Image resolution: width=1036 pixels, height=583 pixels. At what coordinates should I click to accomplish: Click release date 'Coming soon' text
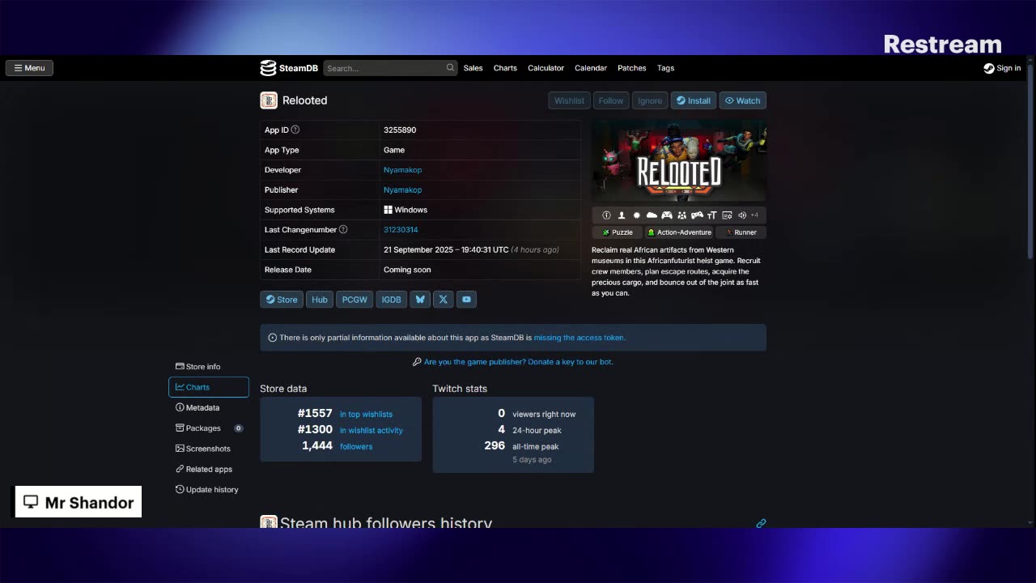point(407,270)
